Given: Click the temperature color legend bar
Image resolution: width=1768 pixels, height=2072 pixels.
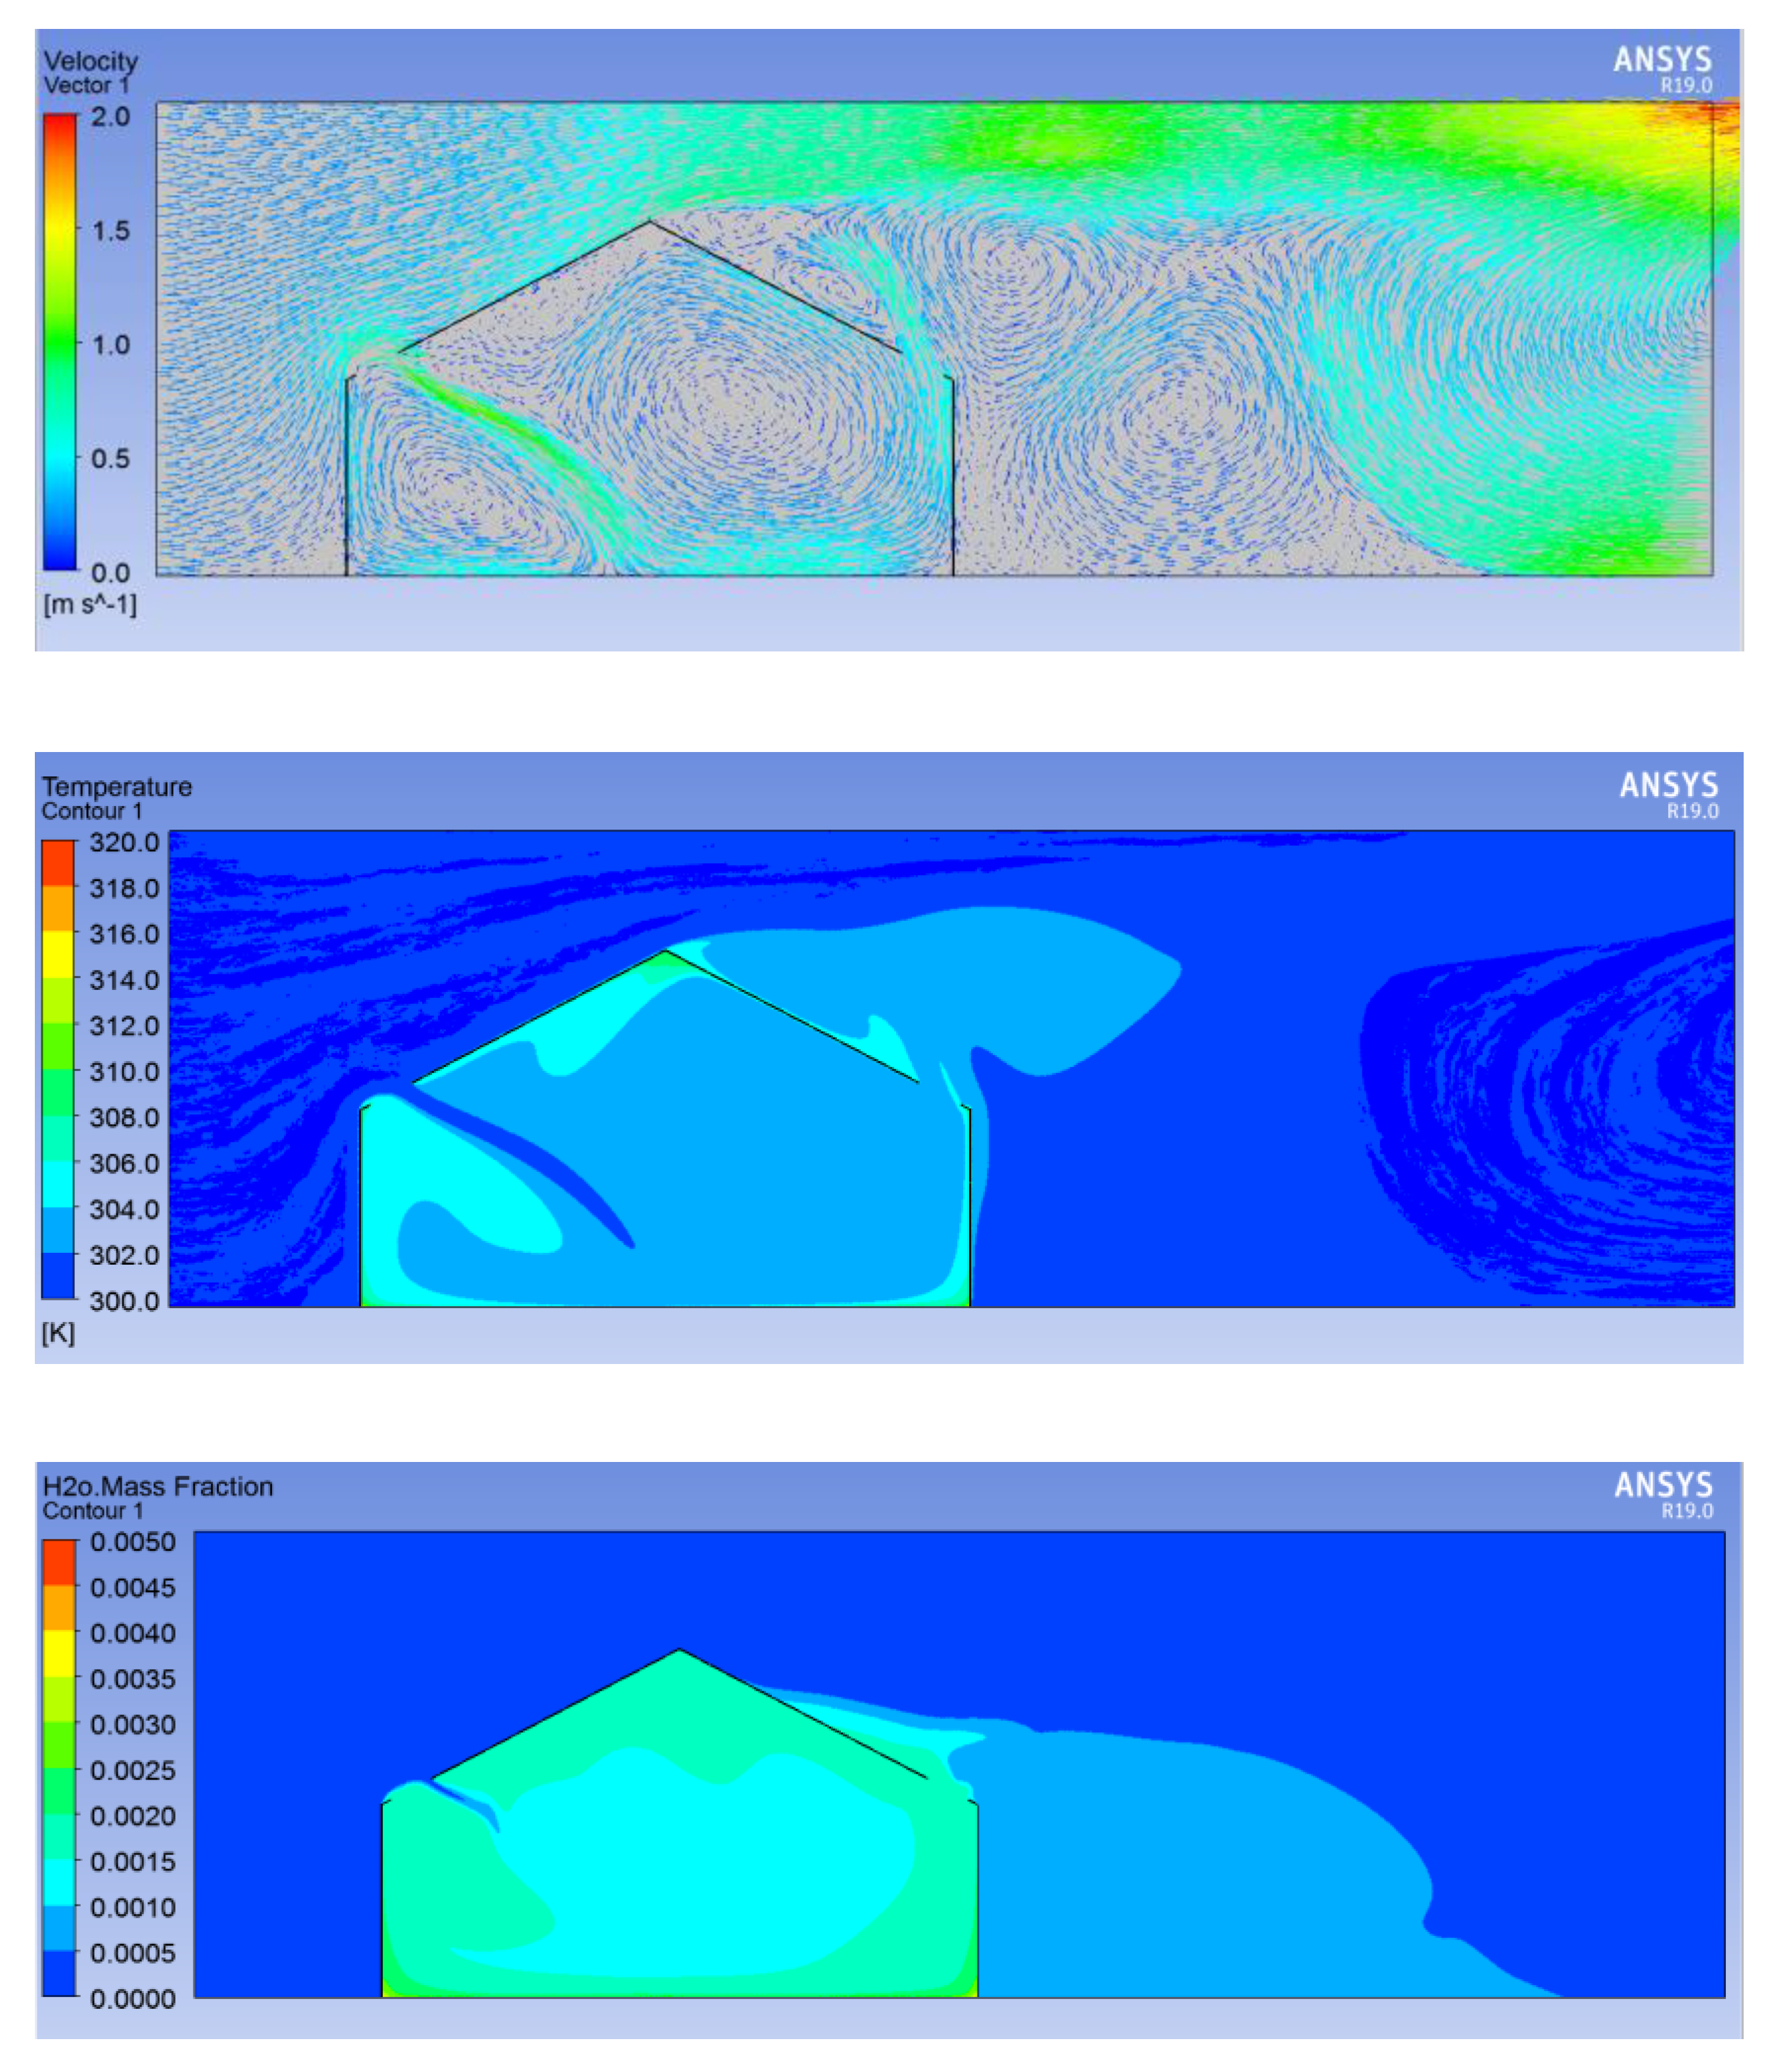Looking at the screenshot, I should pos(58,1069).
